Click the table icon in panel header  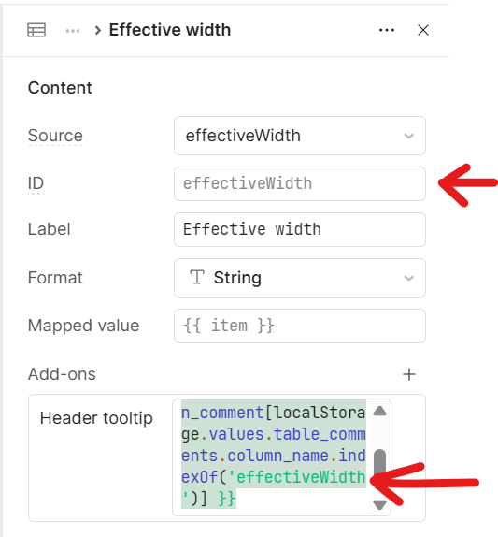click(x=36, y=30)
